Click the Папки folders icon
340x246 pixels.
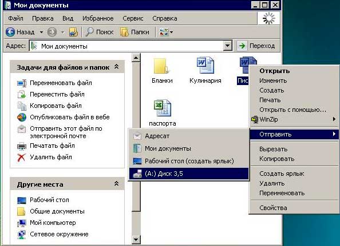124,32
